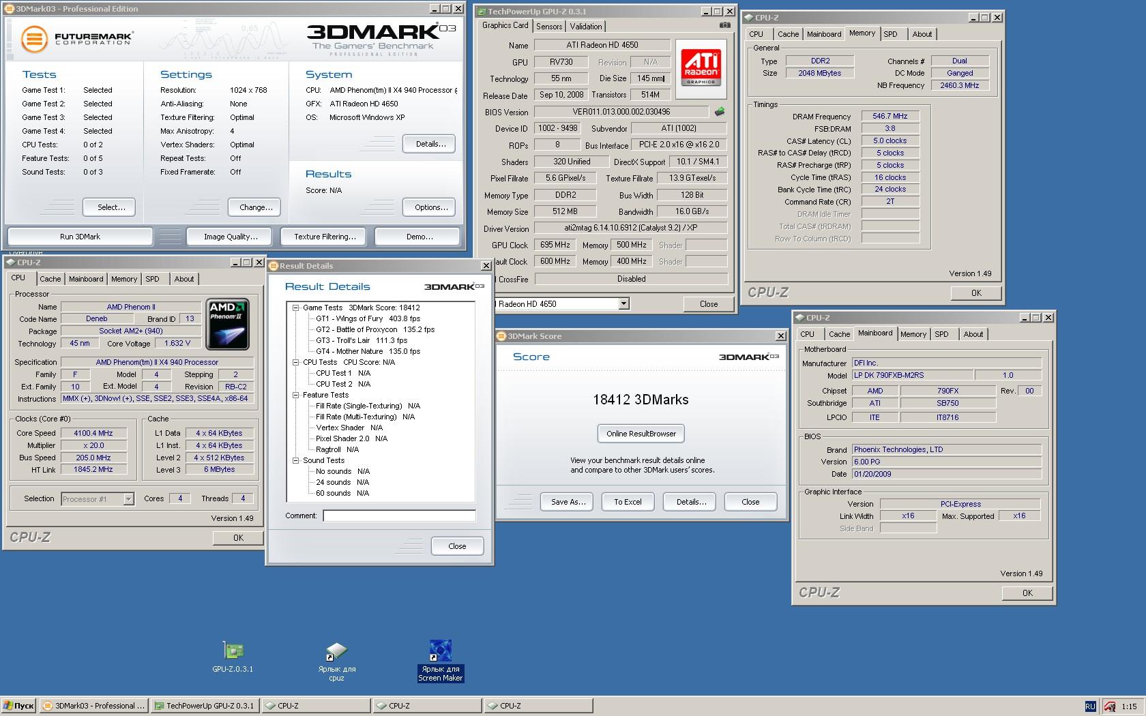Select the cpuz shortcut desktop icon

(x=336, y=661)
